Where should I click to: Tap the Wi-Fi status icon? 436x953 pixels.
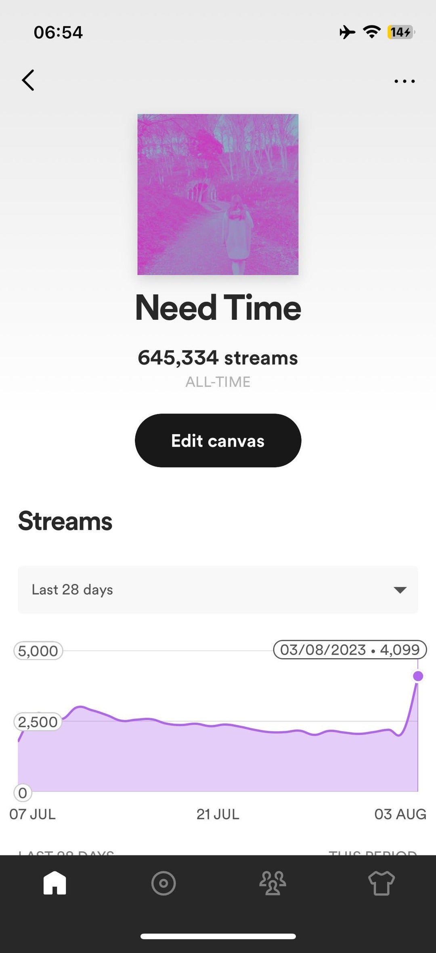(x=372, y=32)
